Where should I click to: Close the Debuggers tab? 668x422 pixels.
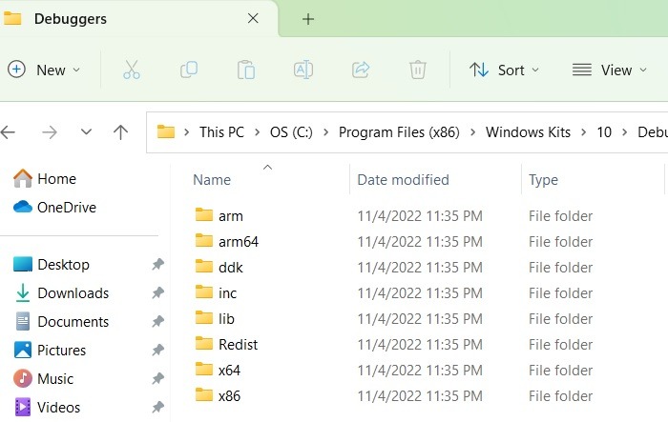pyautogui.click(x=253, y=18)
